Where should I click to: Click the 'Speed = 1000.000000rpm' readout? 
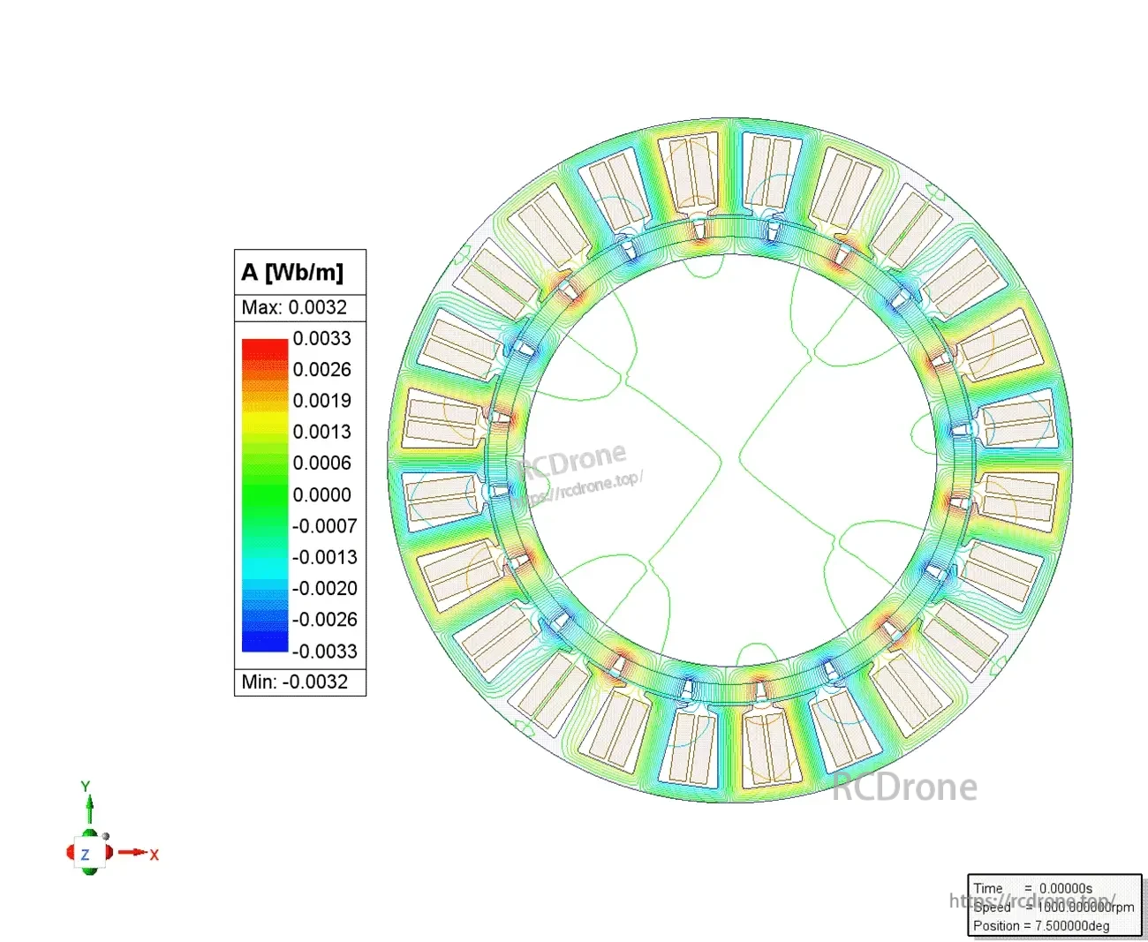pos(1054,907)
